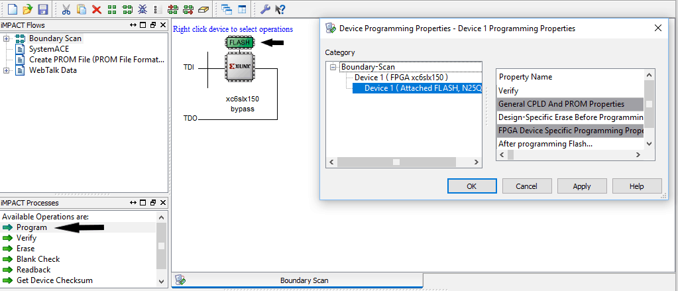Expand the WebTalk Data tree node
The height and width of the screenshot is (291, 678).
pyautogui.click(x=6, y=70)
